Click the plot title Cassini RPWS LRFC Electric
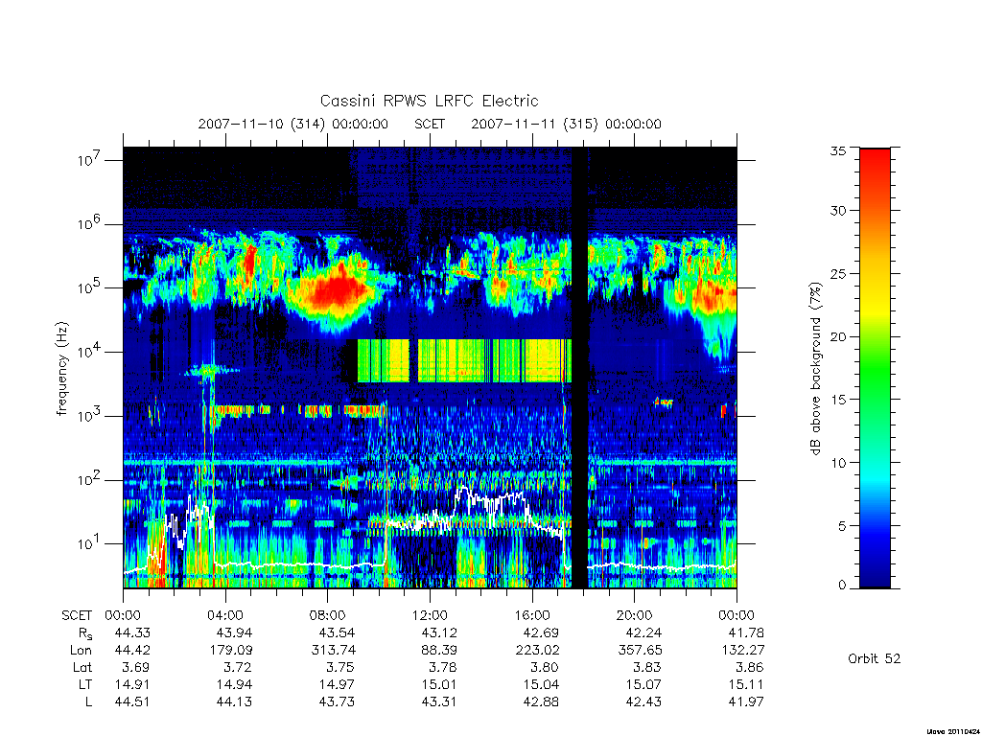This screenshot has width=982, height=736. click(x=429, y=101)
